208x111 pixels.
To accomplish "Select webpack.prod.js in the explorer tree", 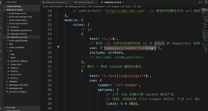I will [19, 37].
